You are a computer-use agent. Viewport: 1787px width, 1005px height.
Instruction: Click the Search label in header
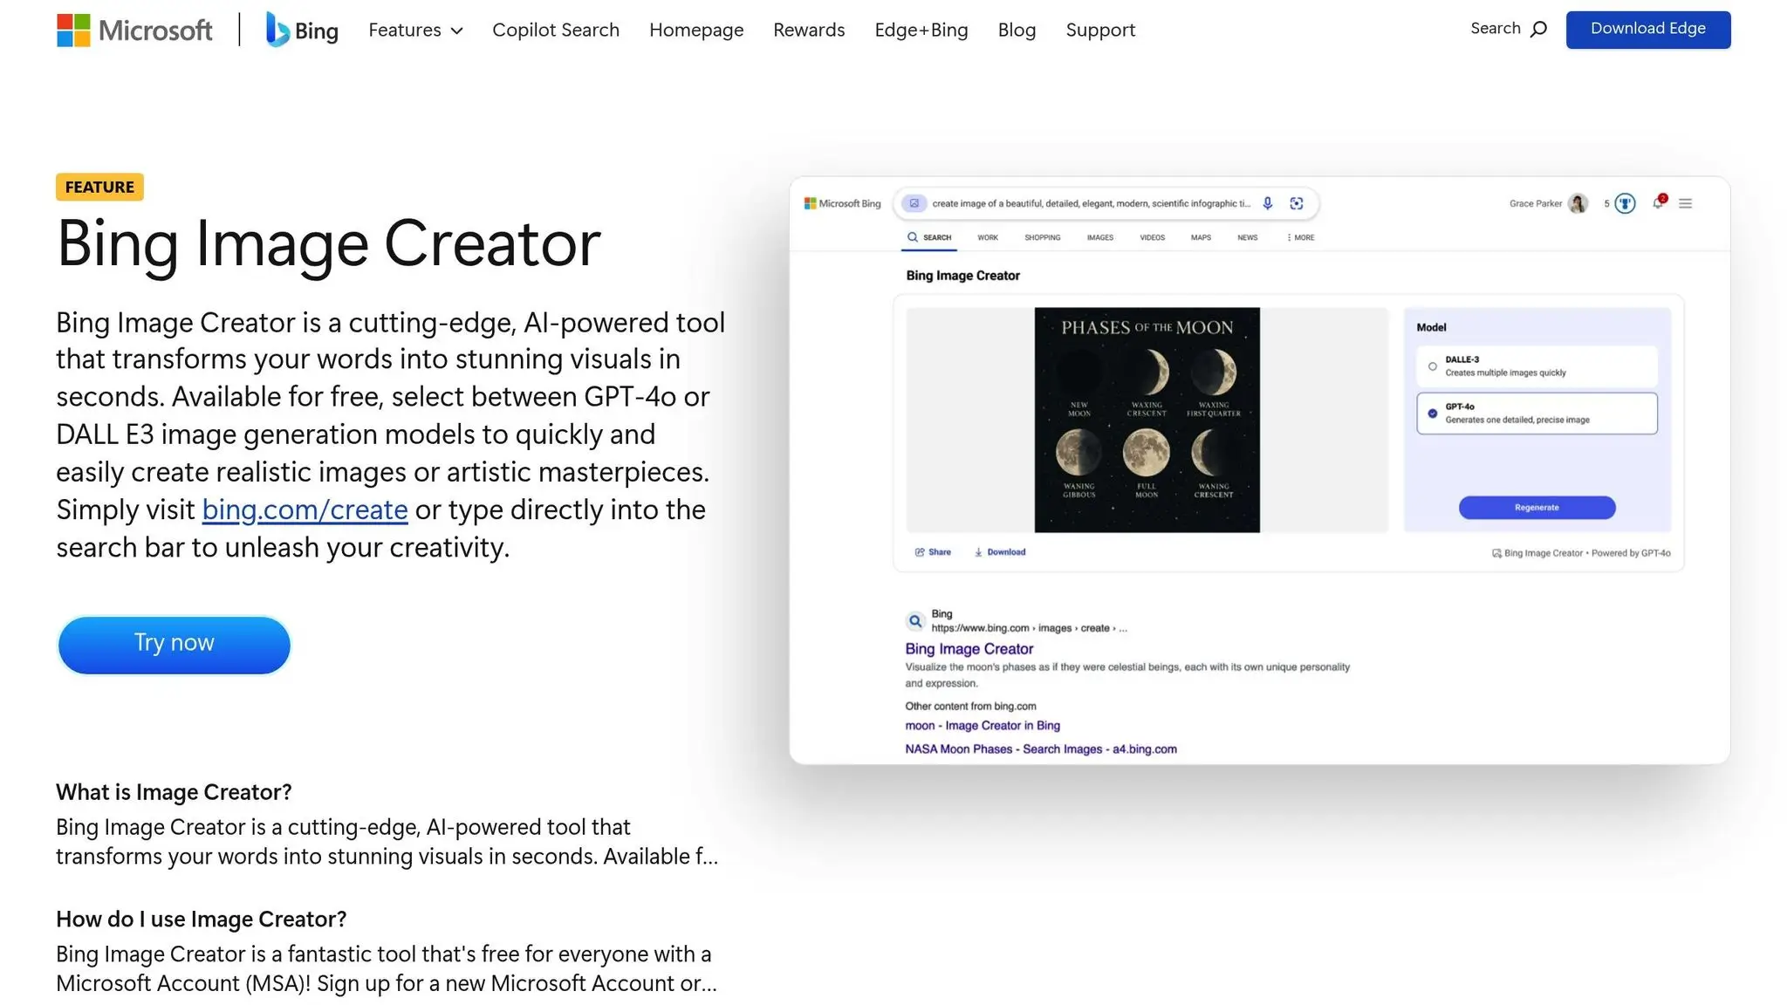pyautogui.click(x=1496, y=29)
